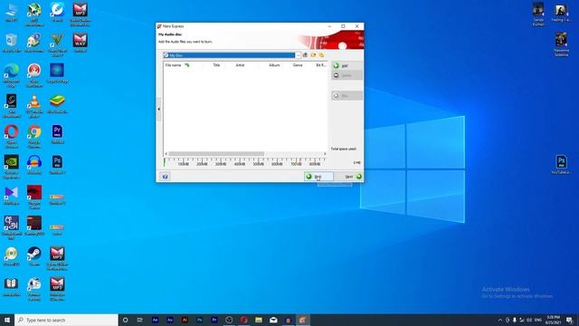
Task: Open the Photoshop file icon on right desktop
Action: coord(561,165)
